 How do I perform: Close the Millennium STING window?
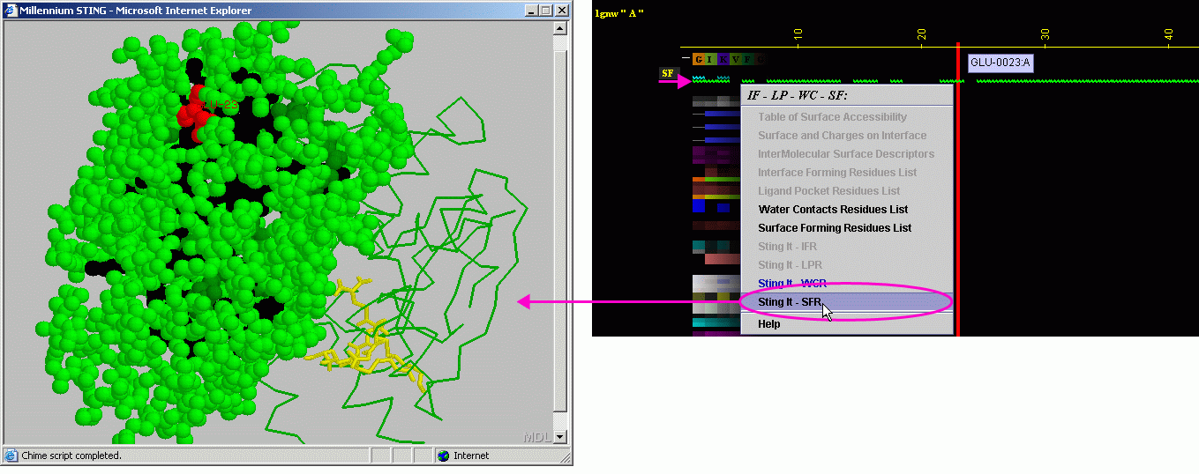pos(562,11)
